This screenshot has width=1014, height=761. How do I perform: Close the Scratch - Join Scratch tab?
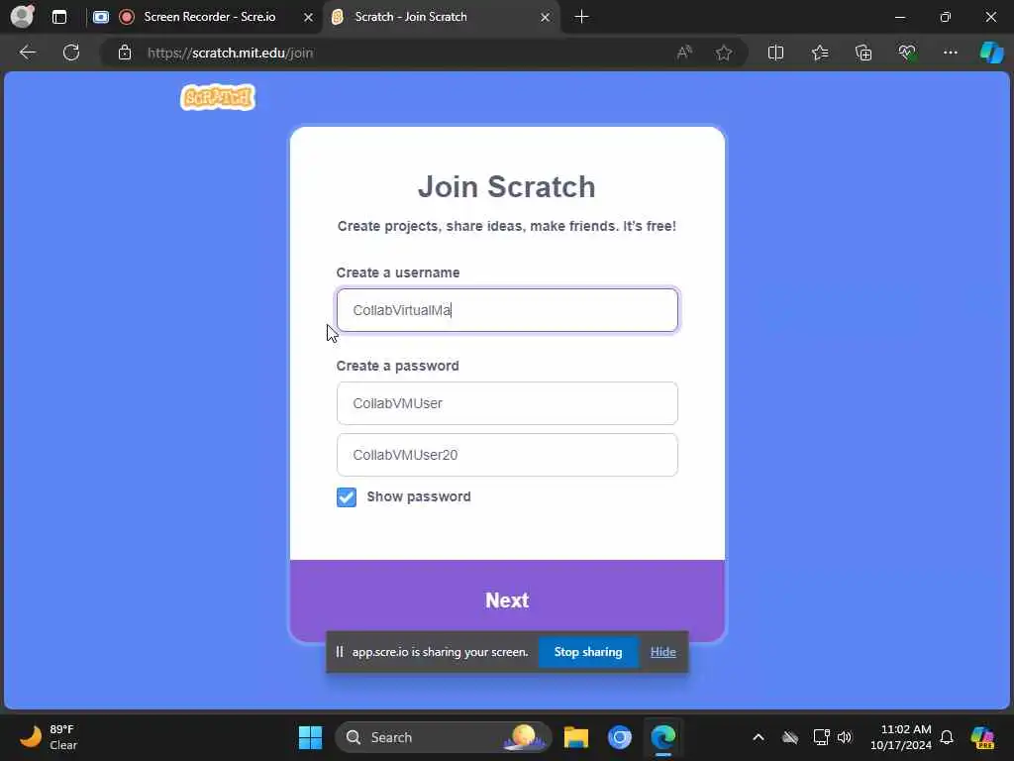click(x=546, y=18)
